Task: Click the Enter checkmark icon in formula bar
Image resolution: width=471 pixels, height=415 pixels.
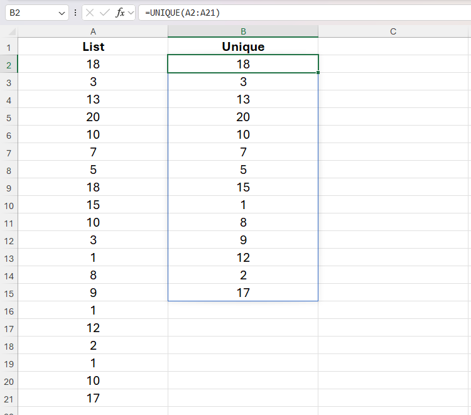Action: pyautogui.click(x=105, y=13)
